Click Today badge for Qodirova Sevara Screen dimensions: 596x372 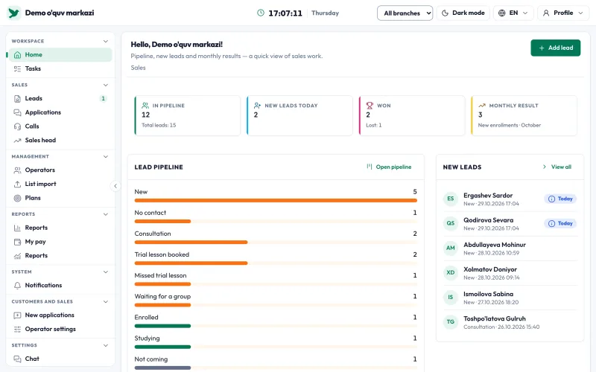[x=560, y=224]
